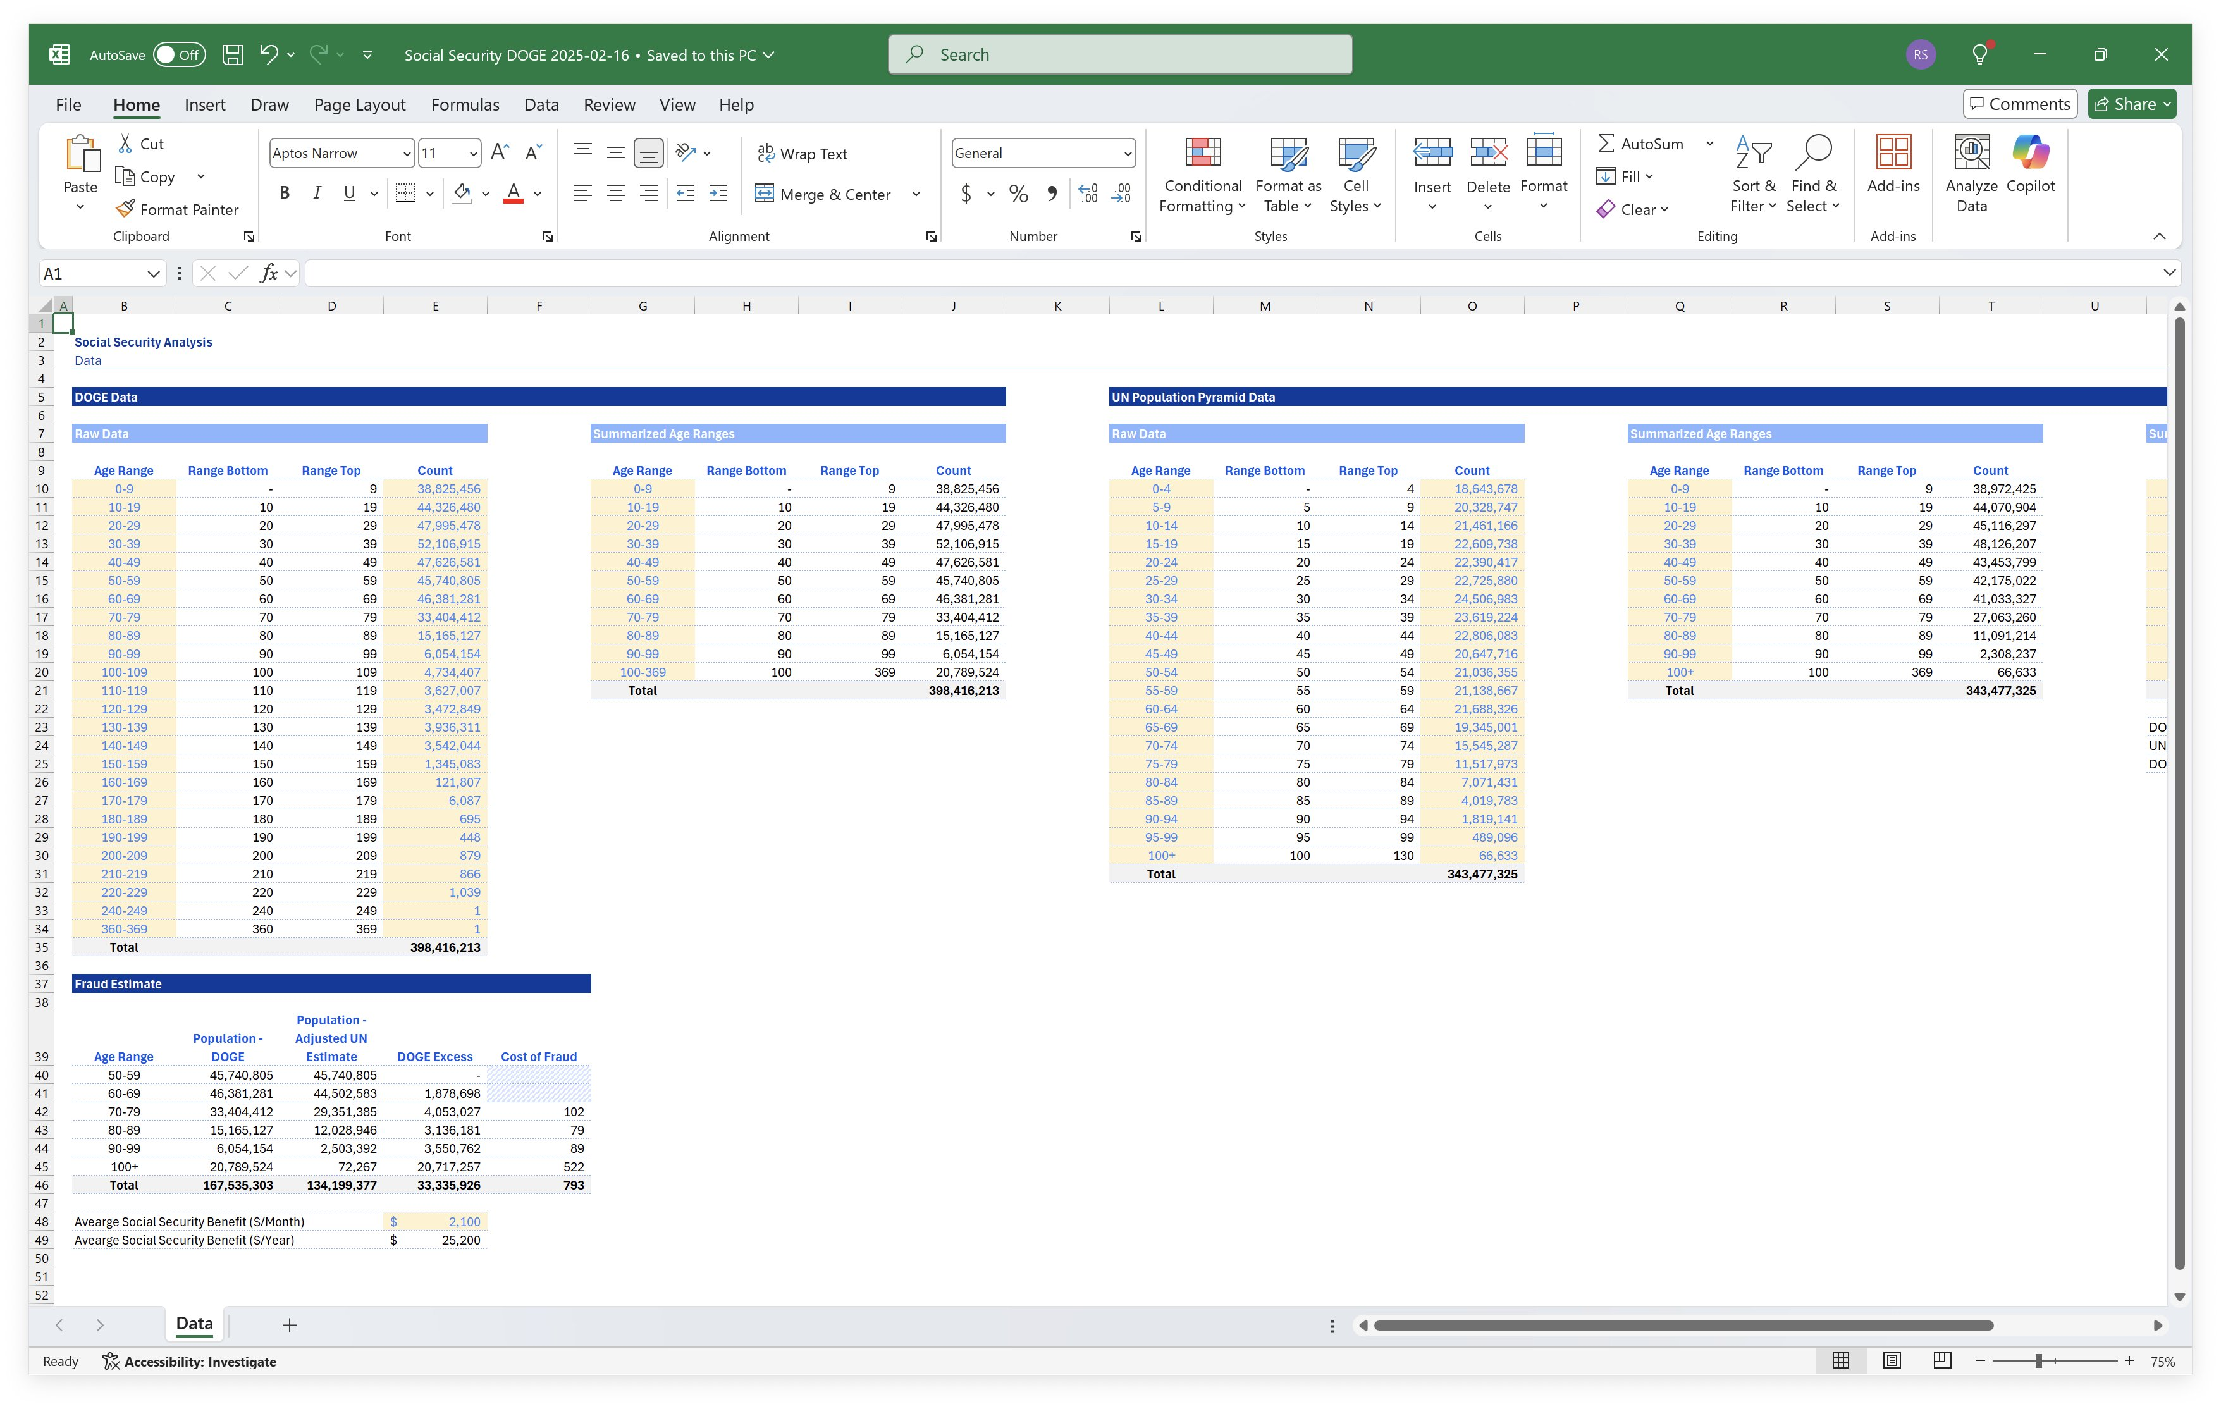Click the Font Color red A swatch

[514, 193]
